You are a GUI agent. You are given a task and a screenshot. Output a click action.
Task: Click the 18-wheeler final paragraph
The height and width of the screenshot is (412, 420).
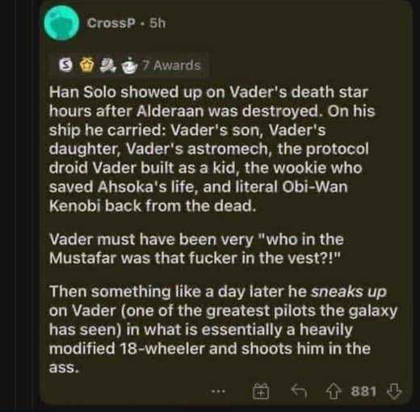(x=223, y=330)
